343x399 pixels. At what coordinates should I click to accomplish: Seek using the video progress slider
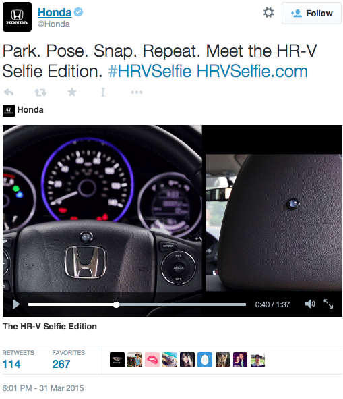(137, 304)
